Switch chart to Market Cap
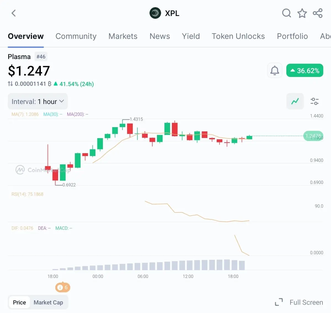The image size is (331, 313). [x=48, y=302]
